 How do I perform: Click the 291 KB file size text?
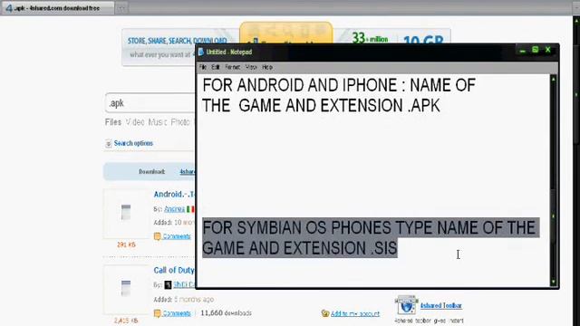(x=126, y=244)
